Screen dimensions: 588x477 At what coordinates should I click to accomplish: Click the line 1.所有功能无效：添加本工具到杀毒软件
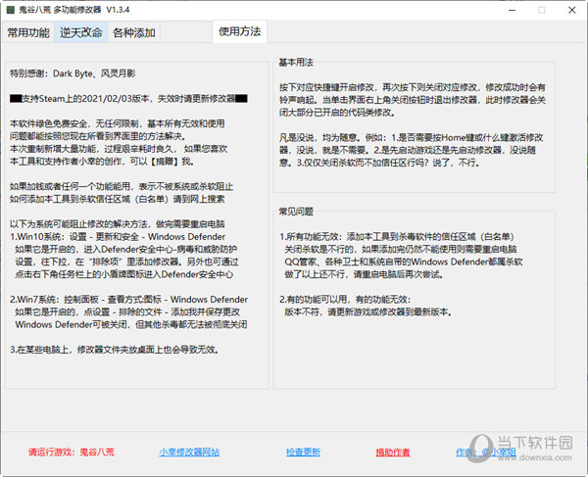click(397, 237)
